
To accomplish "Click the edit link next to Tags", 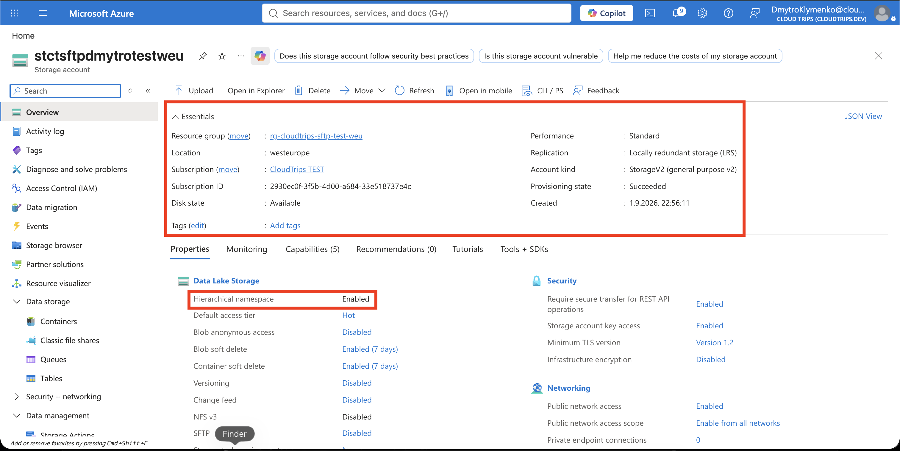I will [x=197, y=225].
